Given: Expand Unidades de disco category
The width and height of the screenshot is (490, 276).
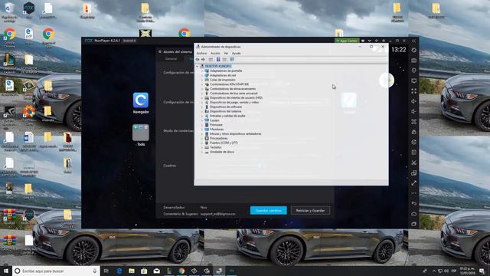Looking at the screenshot, I should click(x=202, y=152).
